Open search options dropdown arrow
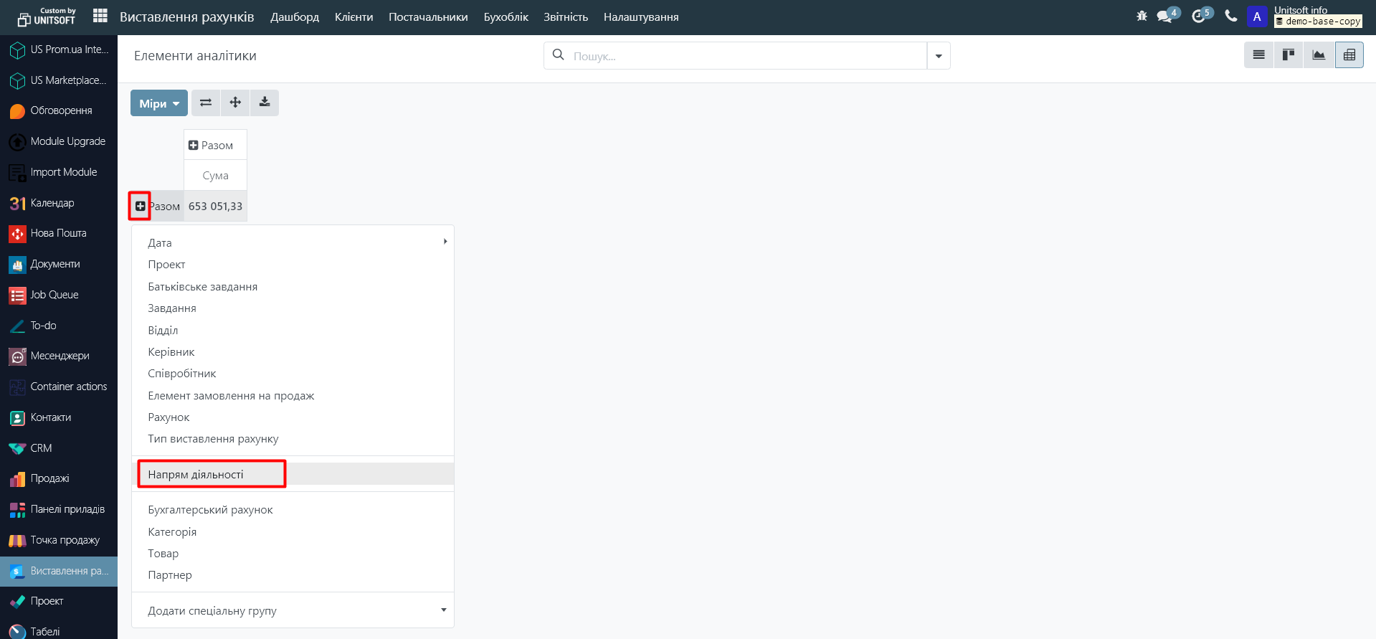The image size is (1376, 639). pos(938,56)
